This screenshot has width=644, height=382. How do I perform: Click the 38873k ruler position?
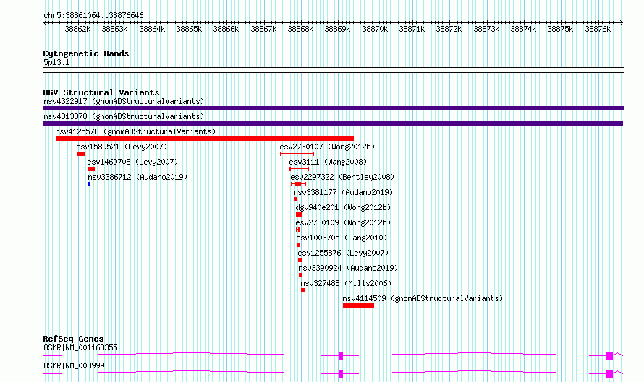[x=486, y=30]
